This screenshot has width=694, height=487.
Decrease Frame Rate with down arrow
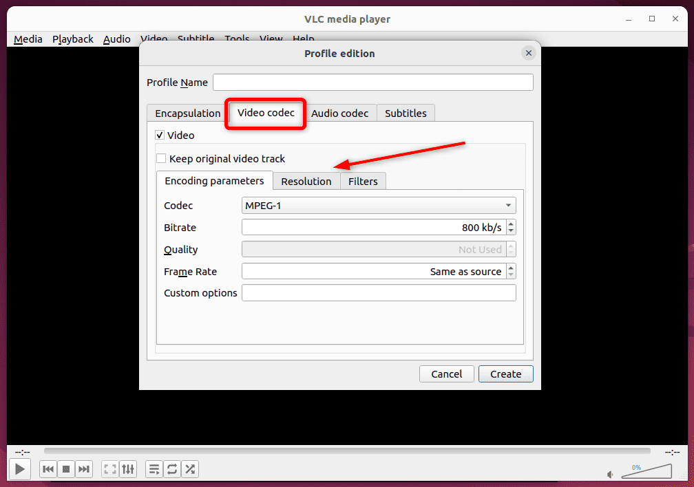coord(511,275)
